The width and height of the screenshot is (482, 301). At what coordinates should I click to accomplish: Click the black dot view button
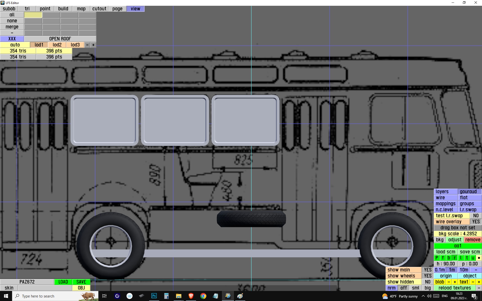(479, 258)
